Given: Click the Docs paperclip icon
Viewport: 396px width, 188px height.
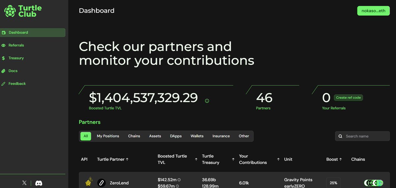Looking at the screenshot, I should click(x=4, y=71).
